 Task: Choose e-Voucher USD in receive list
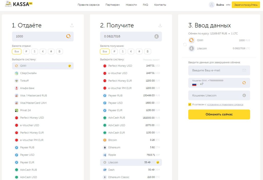[x=131, y=73]
